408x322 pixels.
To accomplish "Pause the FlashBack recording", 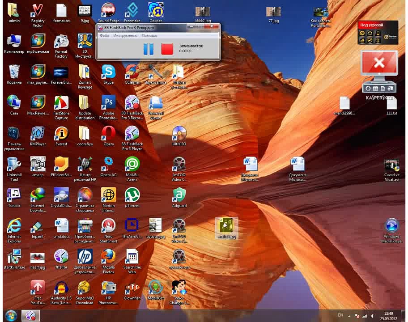I will coord(149,49).
